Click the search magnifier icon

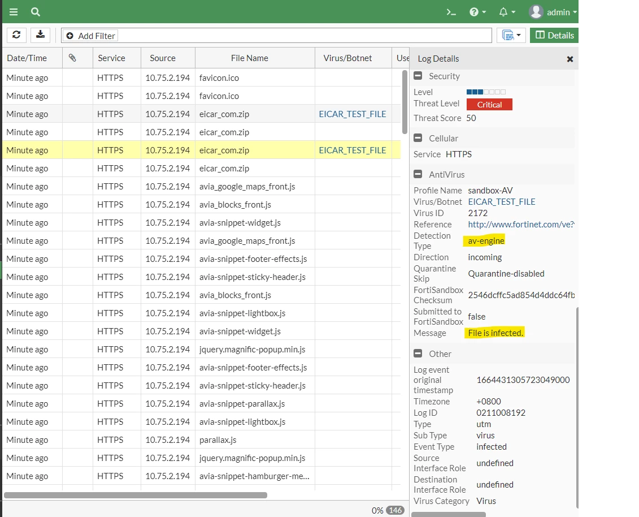click(36, 12)
